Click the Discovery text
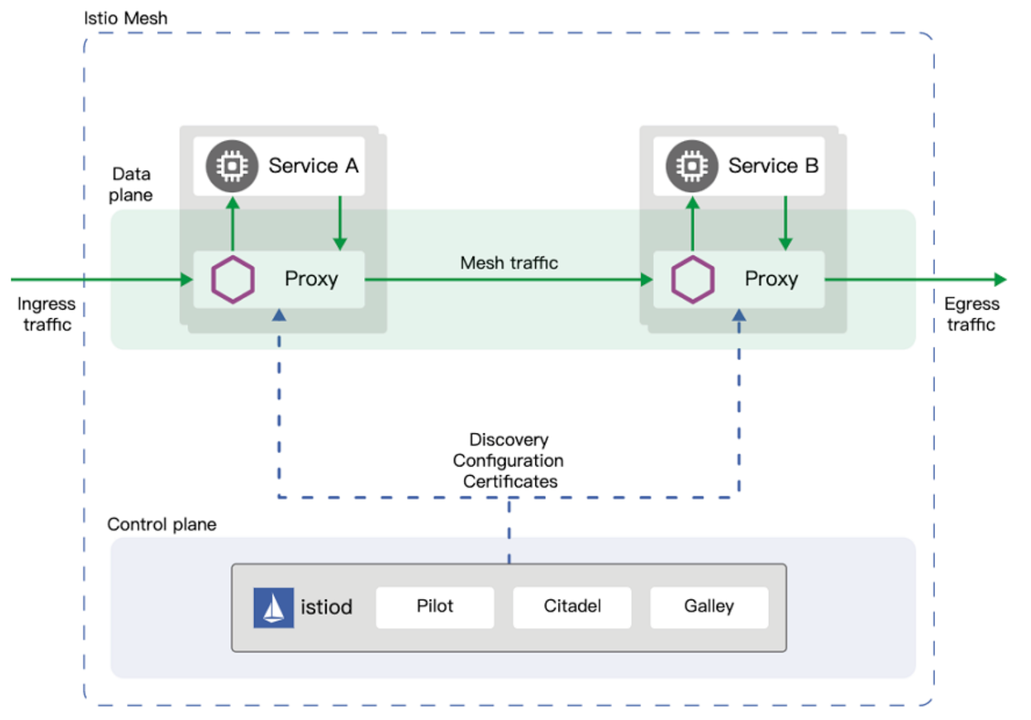The image size is (1031, 720). pos(508,439)
